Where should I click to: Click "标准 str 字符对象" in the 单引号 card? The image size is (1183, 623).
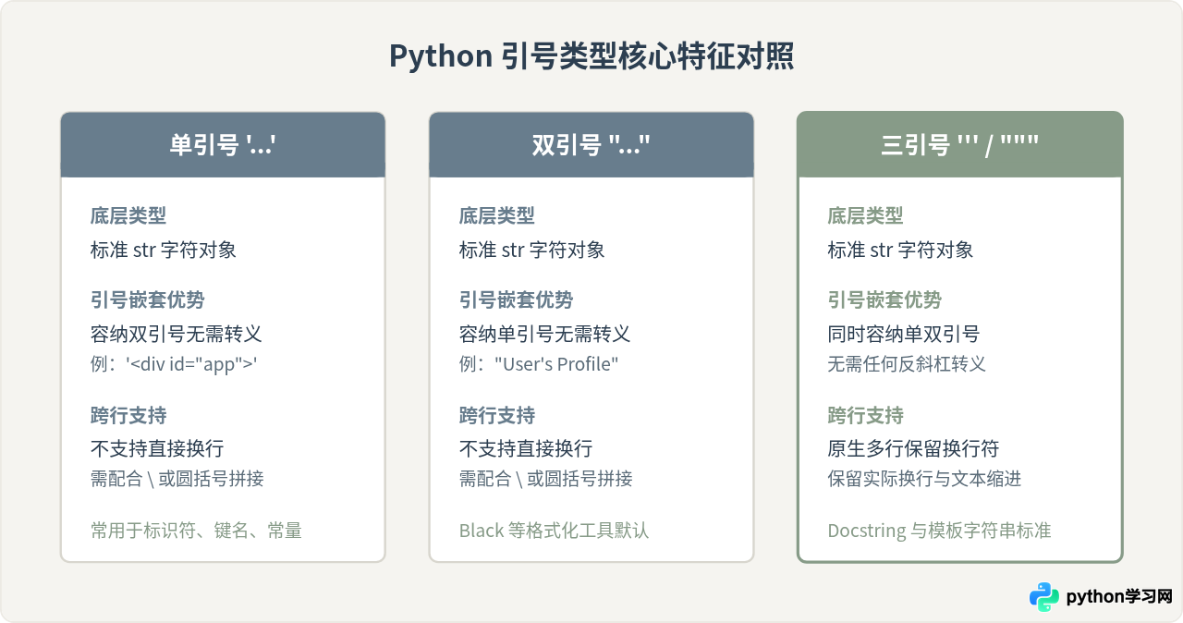164,250
